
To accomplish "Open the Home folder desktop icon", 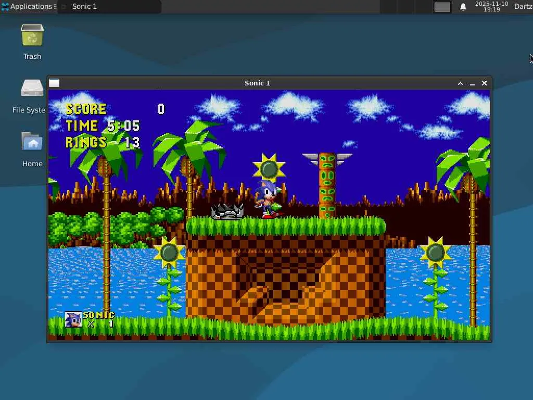I will (32, 149).
